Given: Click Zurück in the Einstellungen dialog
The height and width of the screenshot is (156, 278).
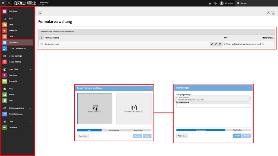Looking at the screenshot, I should 237,136.
